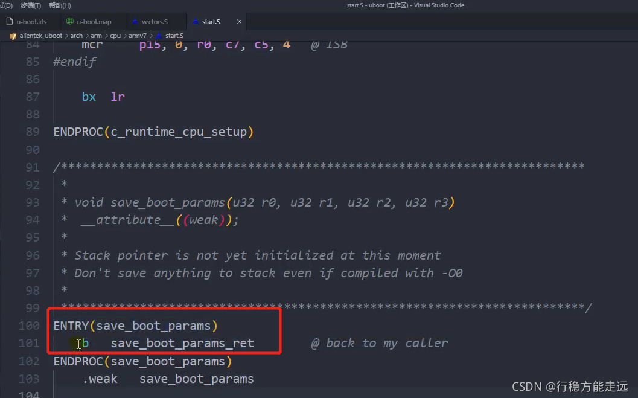
Task: Click 'Stack pointer is not yet initialized' comment
Action: click(x=204, y=255)
